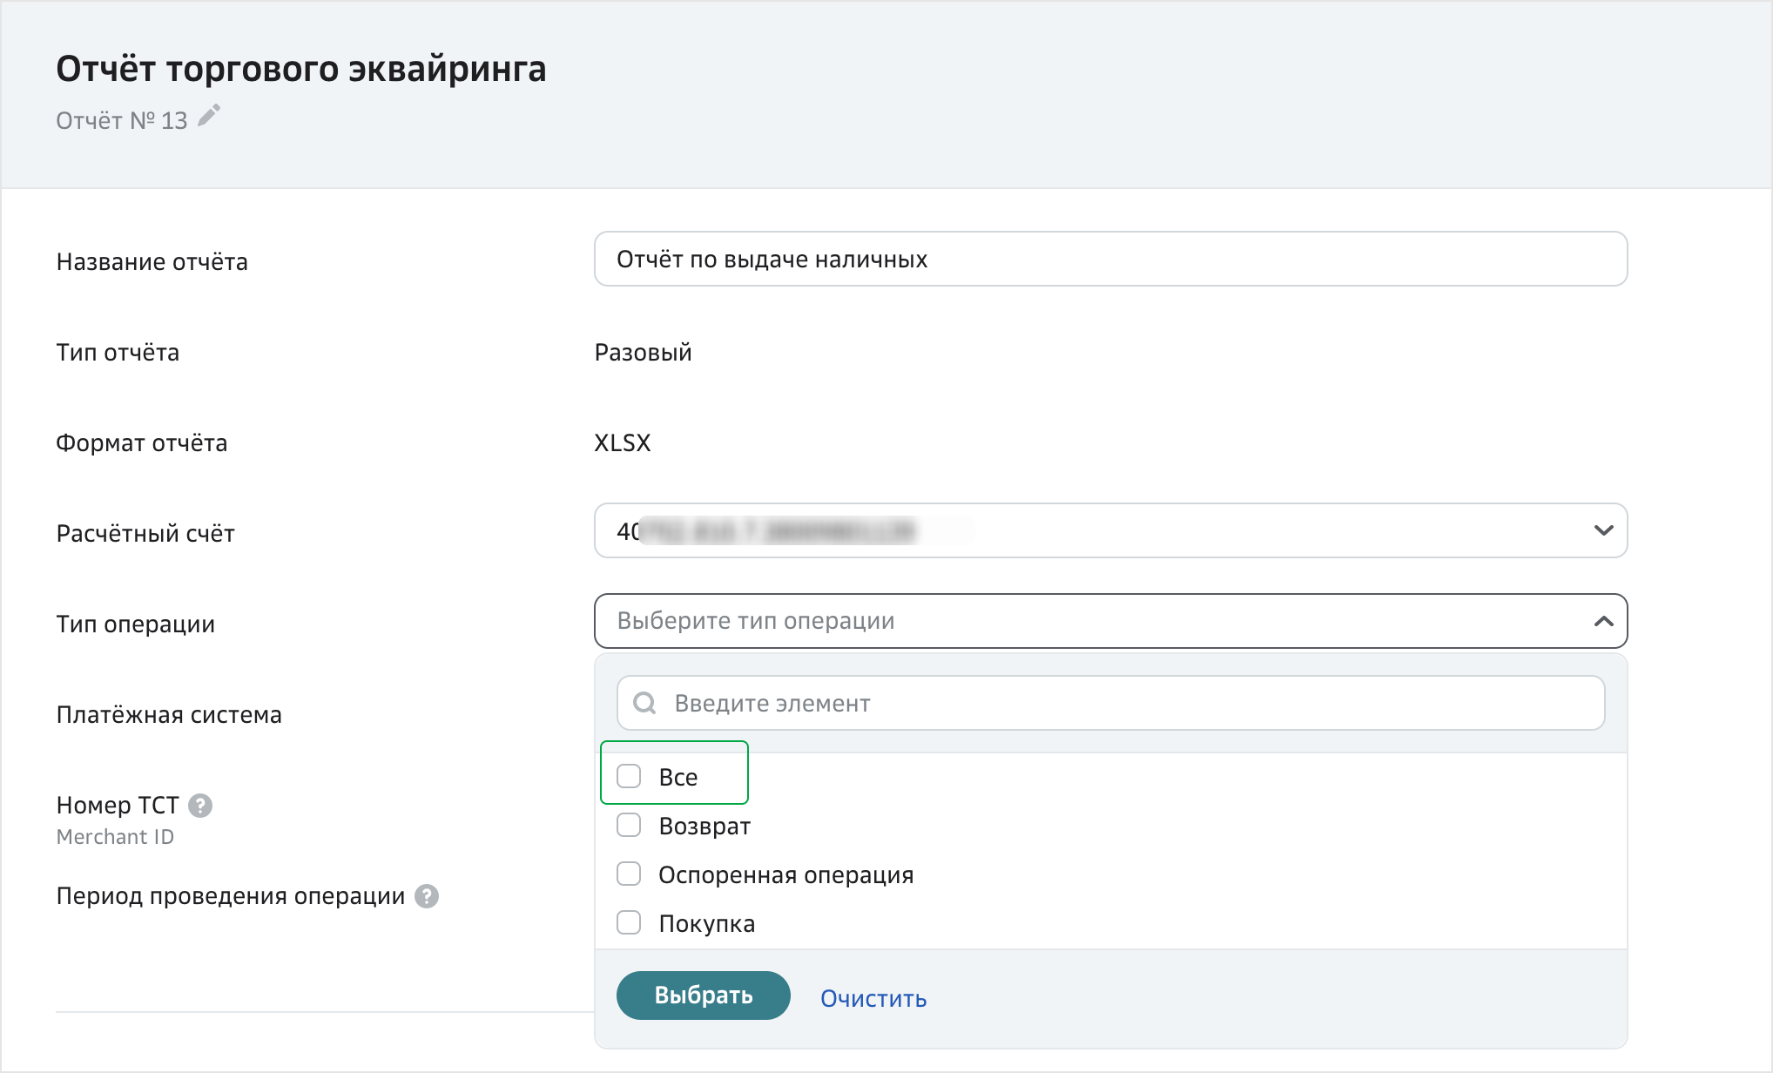1773x1073 pixels.
Task: Click the Все option label
Action: [x=678, y=777]
